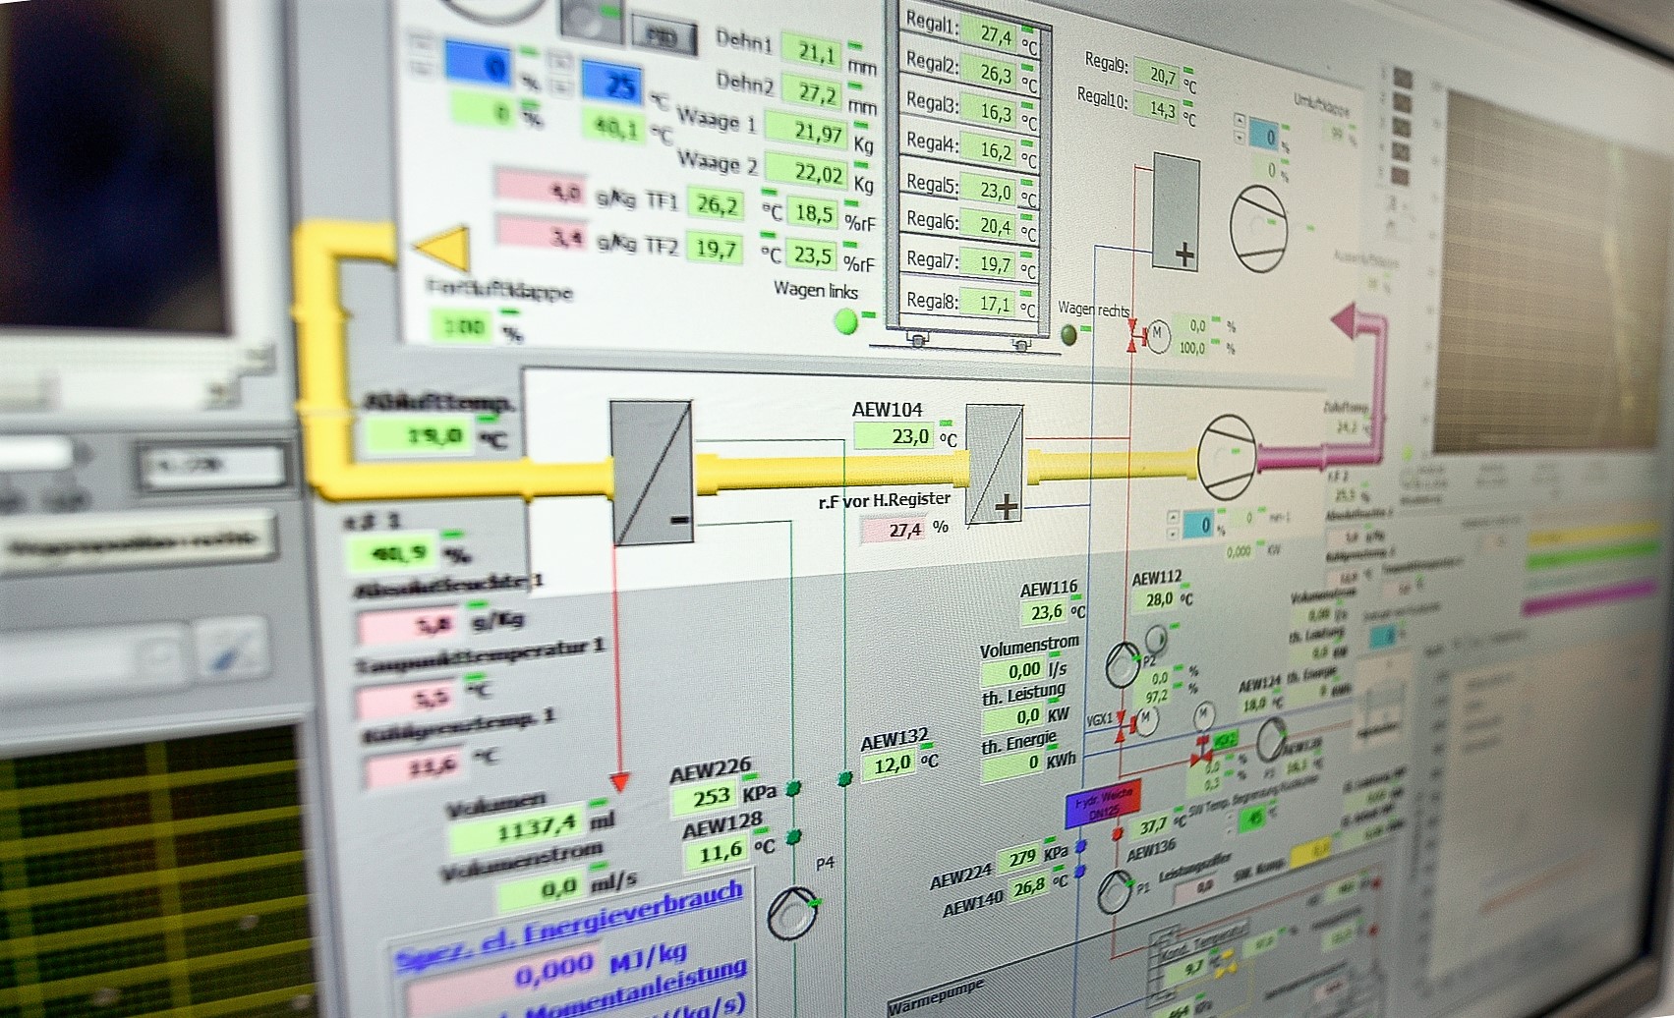Click the 37,7 °C value beside Hydr. Weiche
The height and width of the screenshot is (1018, 1674).
pos(1154,824)
